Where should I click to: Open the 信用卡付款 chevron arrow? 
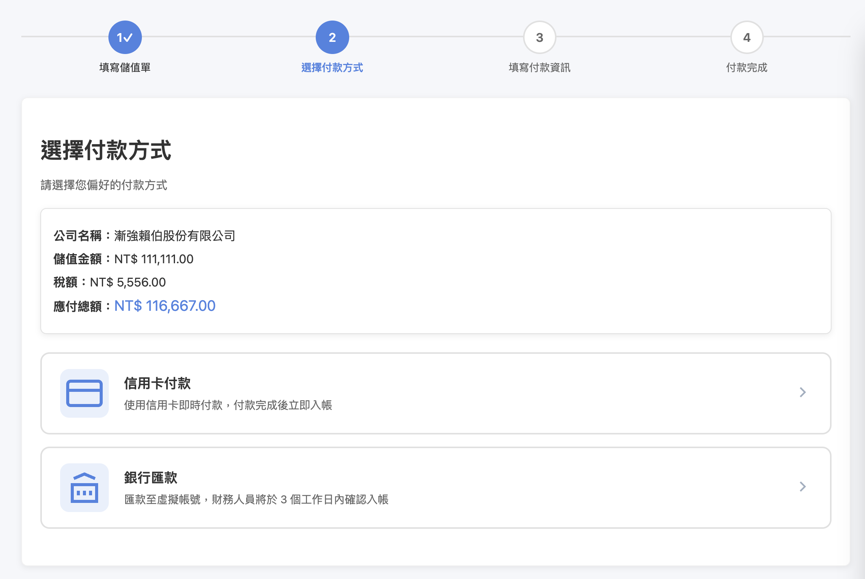[x=803, y=392]
